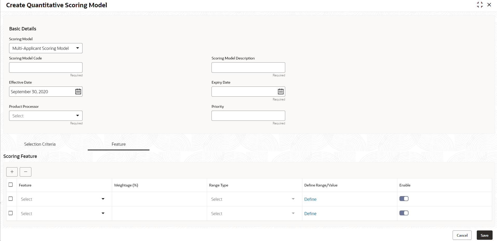The width and height of the screenshot is (497, 241).
Task: Open the second row Range Type dropdown arrow
Action: [x=293, y=213]
